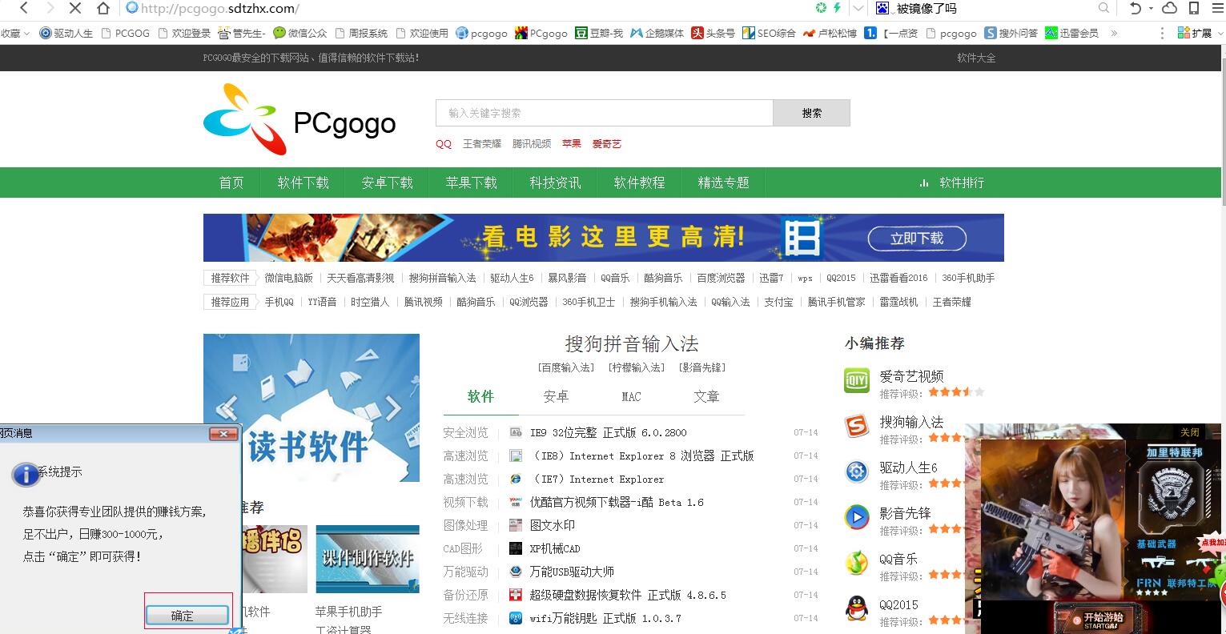Stop page loading with the X icon

tap(75, 9)
